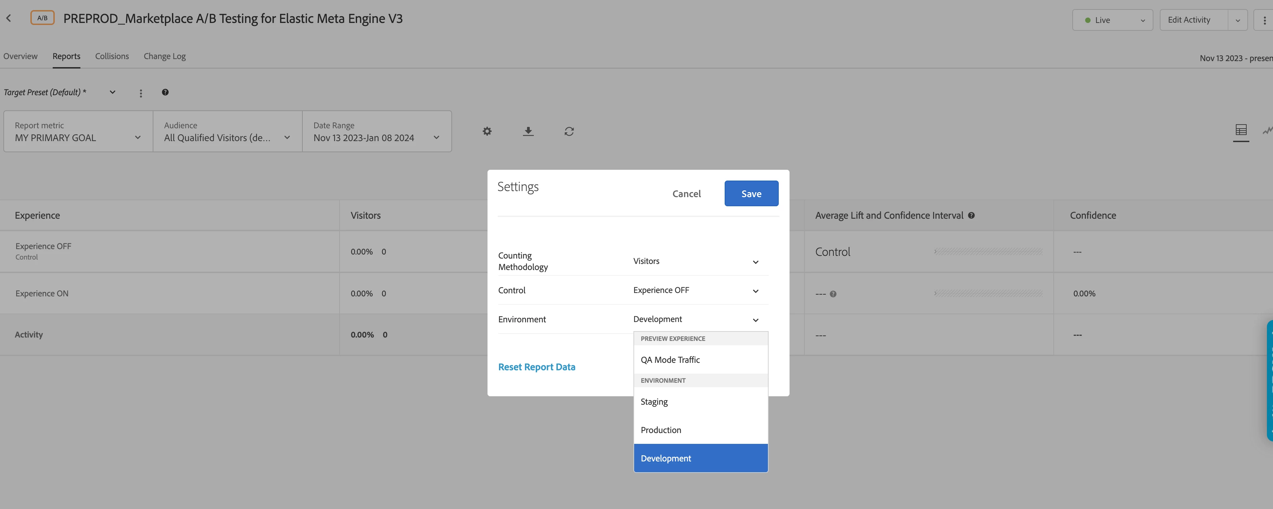1273x509 pixels.
Task: Click the download report icon
Action: 528,131
